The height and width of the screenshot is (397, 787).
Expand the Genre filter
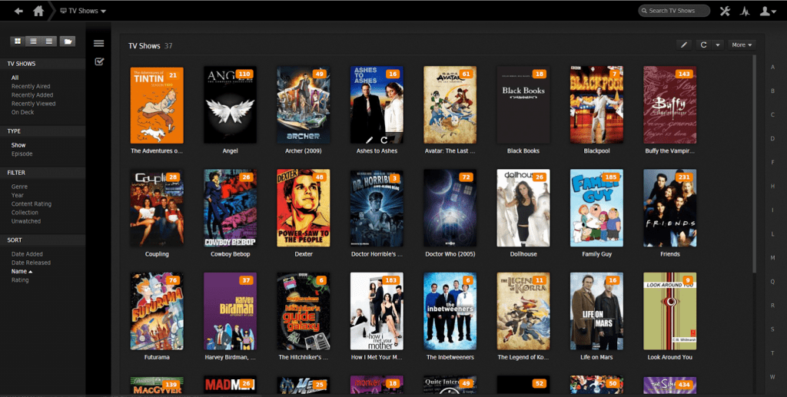click(19, 187)
